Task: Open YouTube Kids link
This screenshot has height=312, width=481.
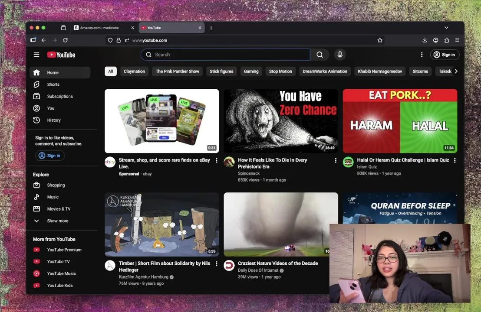Action: tap(60, 286)
